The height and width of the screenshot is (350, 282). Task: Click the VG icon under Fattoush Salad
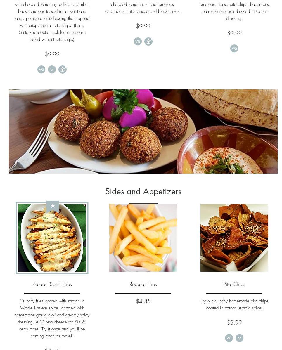(41, 70)
